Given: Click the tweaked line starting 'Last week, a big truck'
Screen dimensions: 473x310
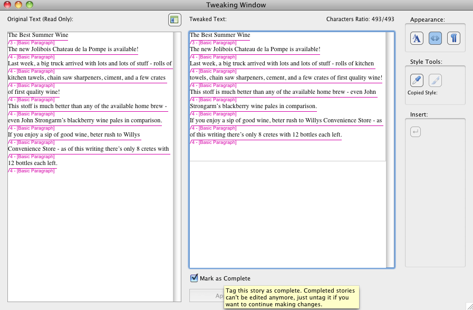Looking at the screenshot, I should 282,64.
